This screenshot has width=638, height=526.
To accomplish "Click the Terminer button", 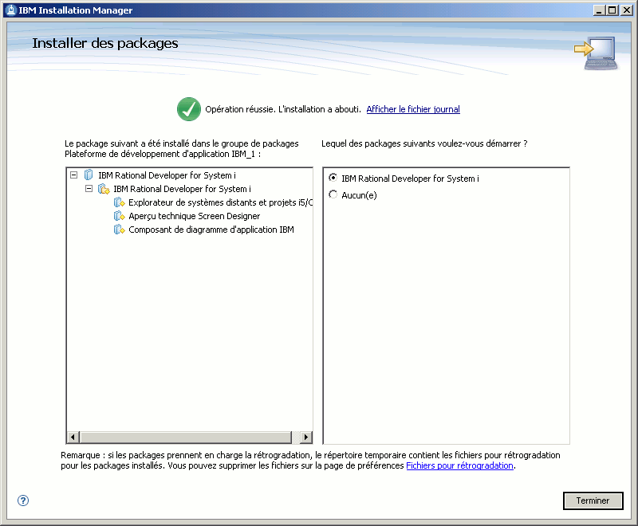I will tap(593, 500).
